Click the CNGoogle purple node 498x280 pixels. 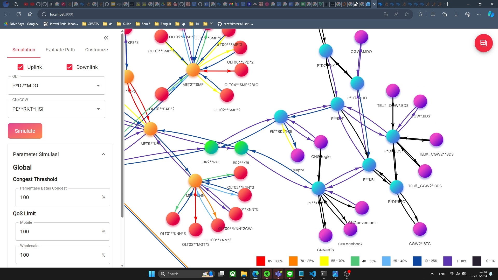(321, 142)
